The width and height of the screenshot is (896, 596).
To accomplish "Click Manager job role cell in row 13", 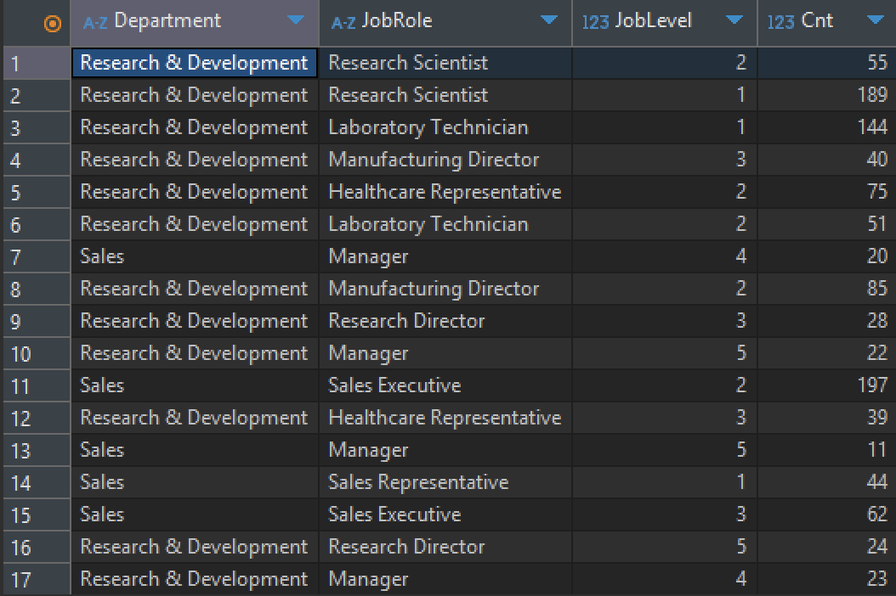I will coord(445,450).
